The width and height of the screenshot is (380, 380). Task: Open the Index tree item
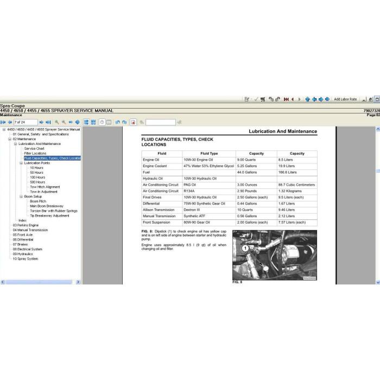[22, 220]
